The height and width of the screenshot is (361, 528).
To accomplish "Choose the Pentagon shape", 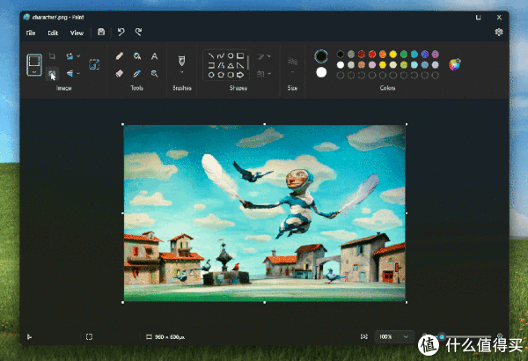I will click(x=221, y=75).
